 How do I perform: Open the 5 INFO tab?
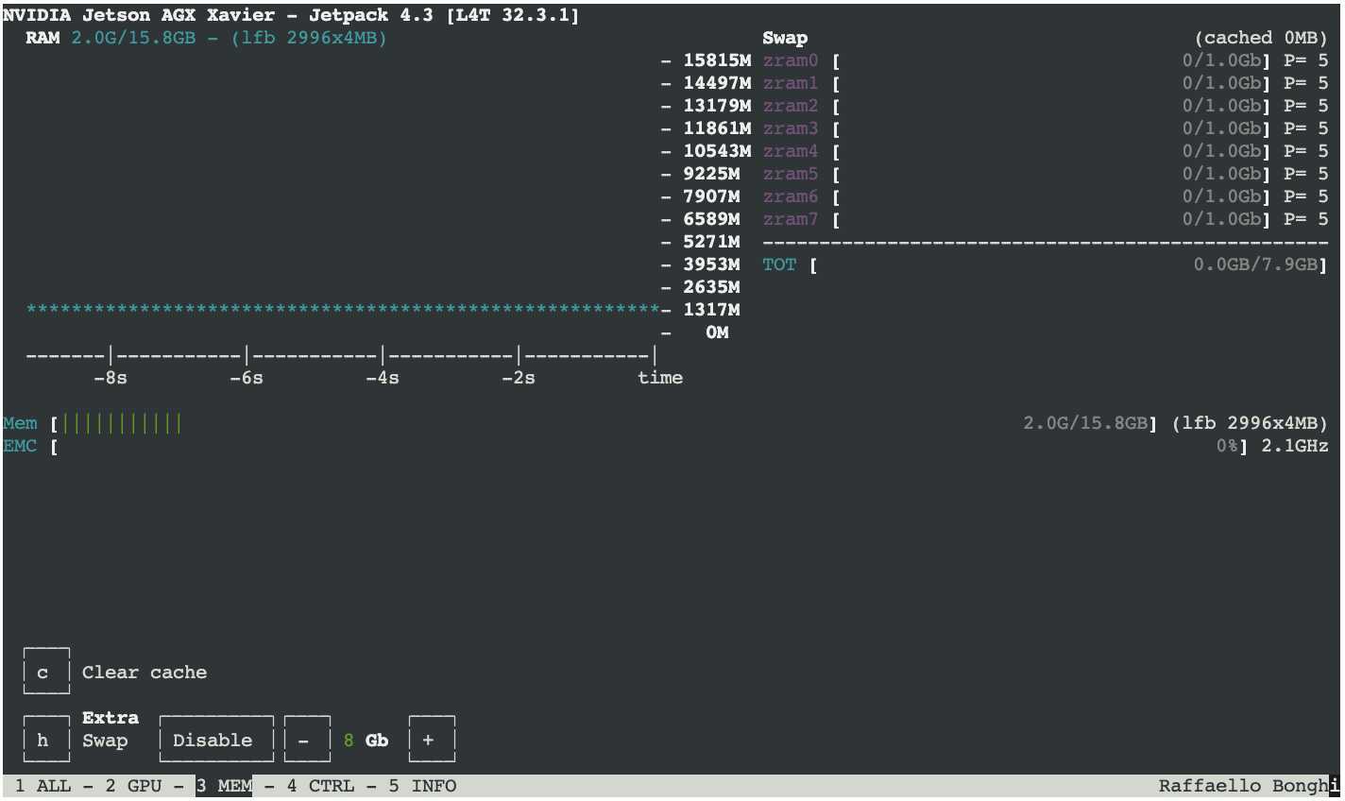click(422, 786)
